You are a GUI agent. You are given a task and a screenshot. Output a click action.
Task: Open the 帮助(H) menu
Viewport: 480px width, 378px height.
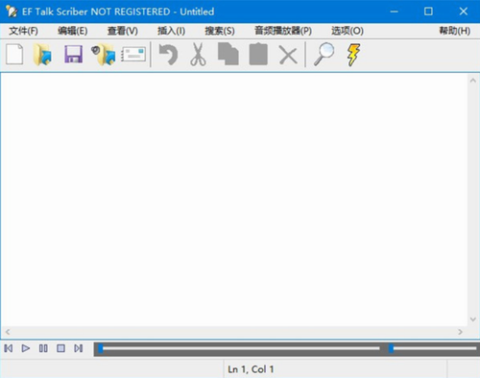[454, 31]
